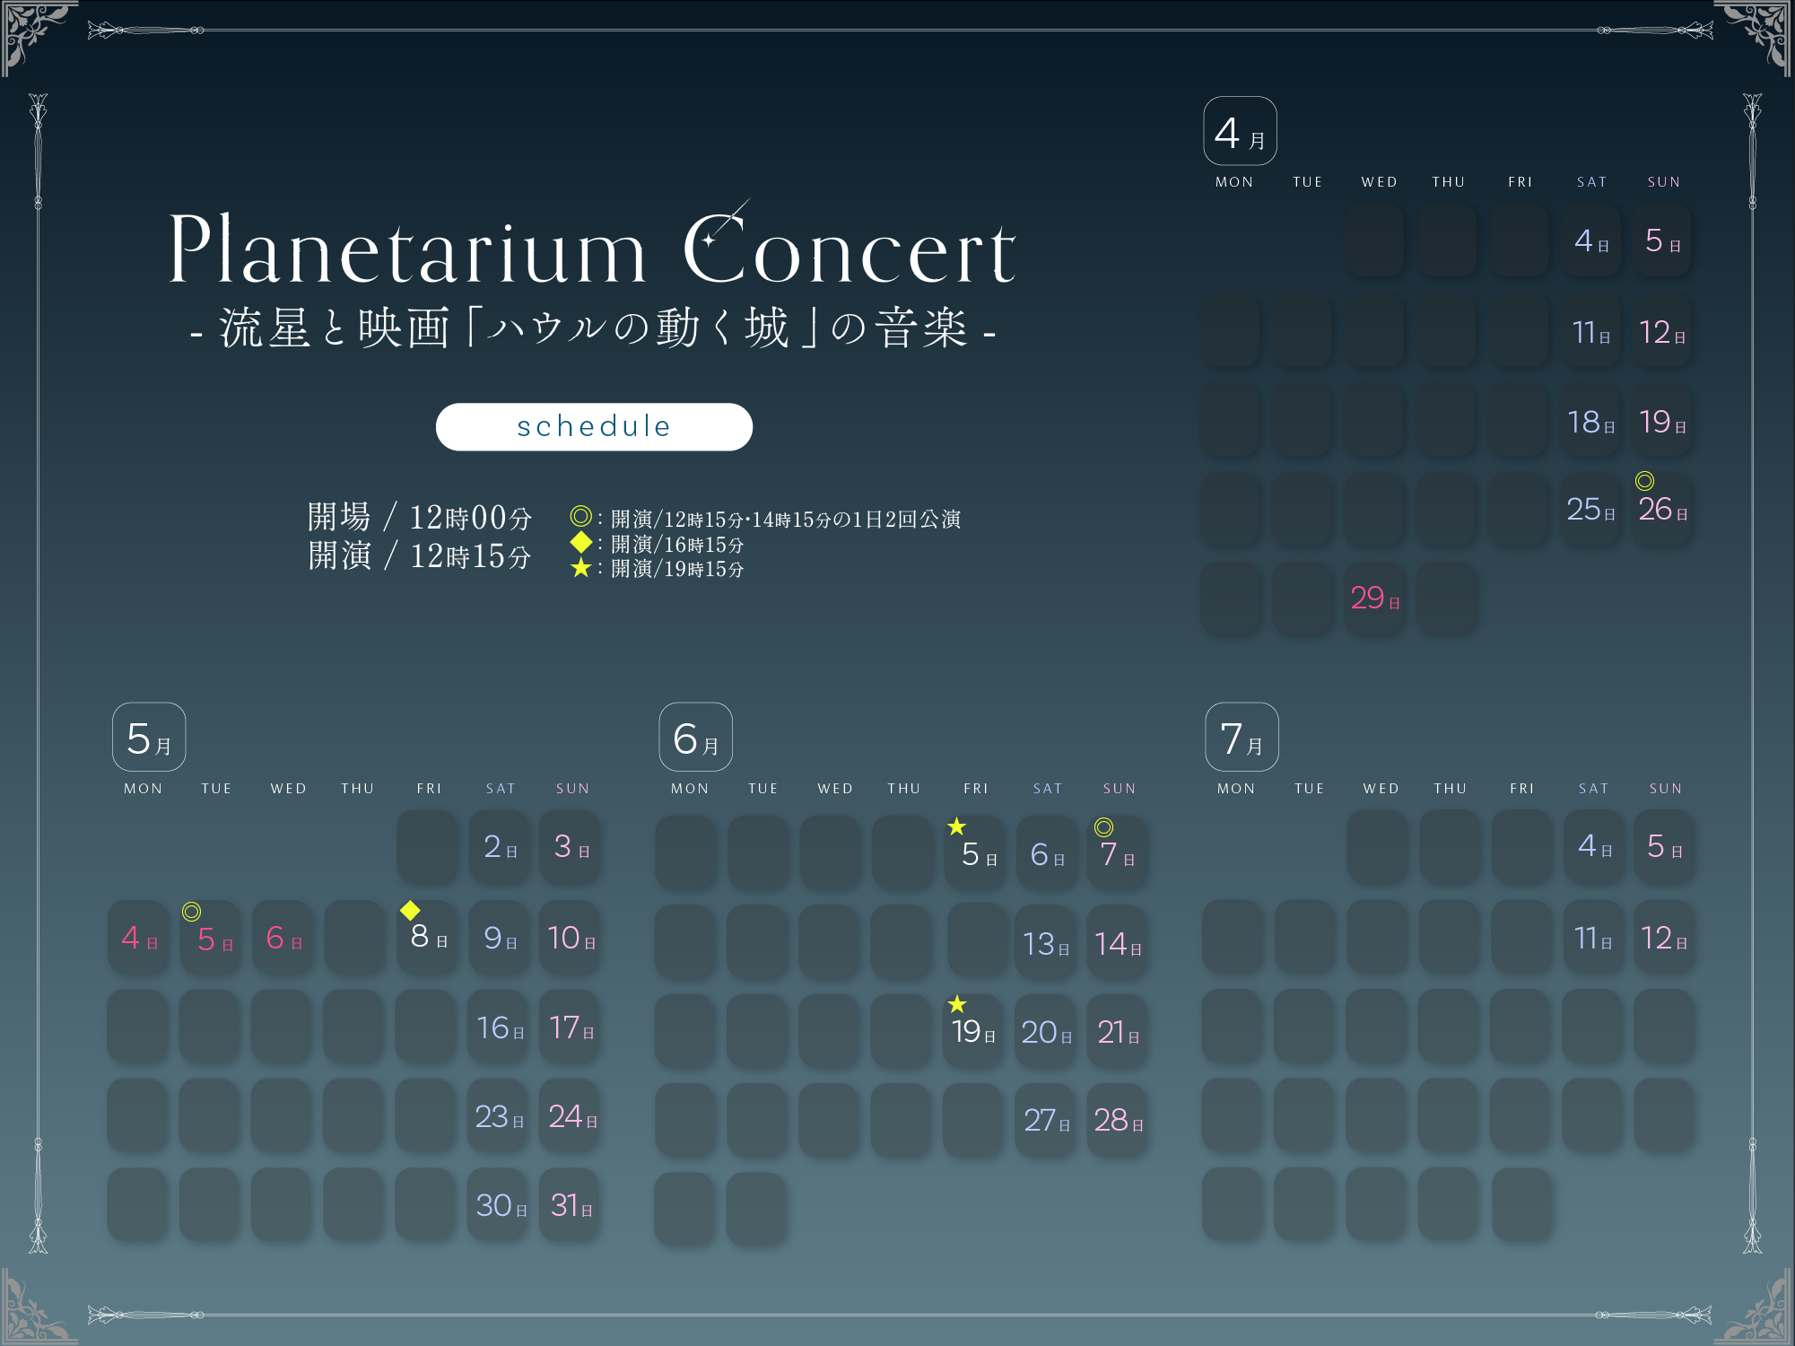Select the 6月 month label box
This screenshot has width=1795, height=1346.
click(x=695, y=738)
